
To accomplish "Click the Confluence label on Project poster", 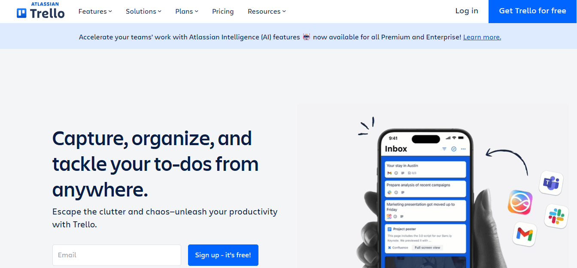I will pyautogui.click(x=398, y=247).
